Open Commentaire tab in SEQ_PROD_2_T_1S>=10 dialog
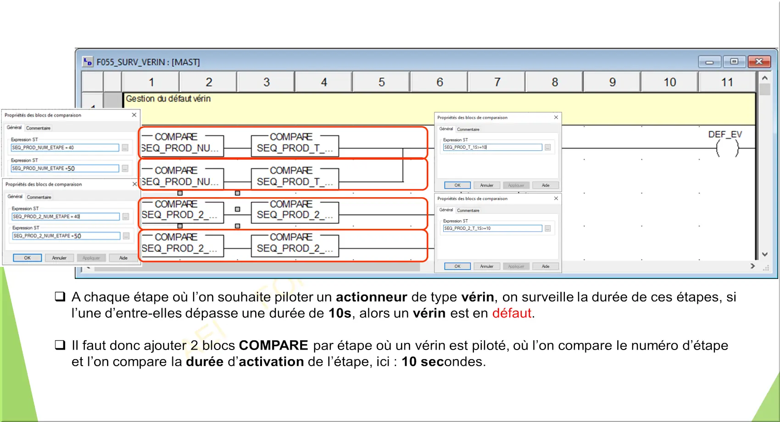780x422 pixels. point(468,211)
